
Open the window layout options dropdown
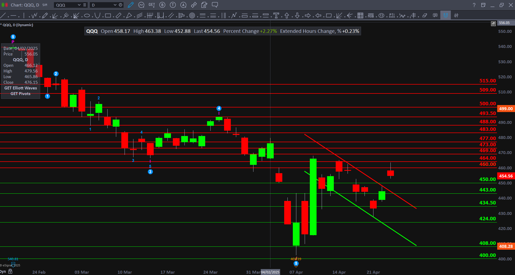pos(483,5)
